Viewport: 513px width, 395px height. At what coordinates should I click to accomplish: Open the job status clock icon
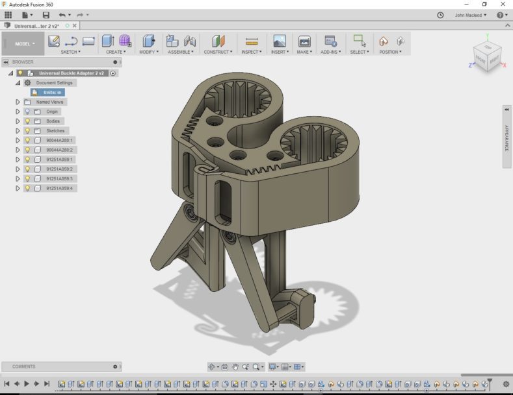pyautogui.click(x=440, y=15)
